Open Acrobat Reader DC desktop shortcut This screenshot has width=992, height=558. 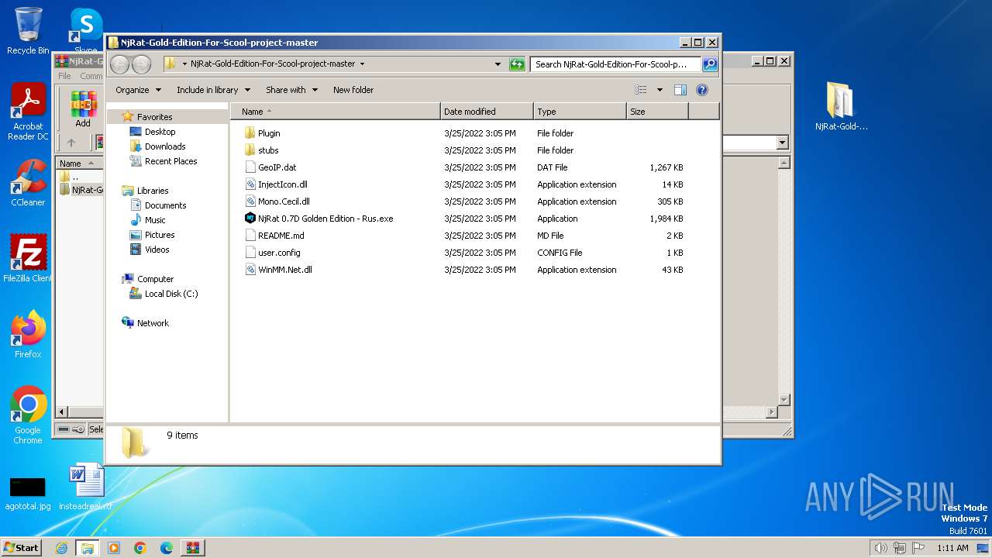28,112
